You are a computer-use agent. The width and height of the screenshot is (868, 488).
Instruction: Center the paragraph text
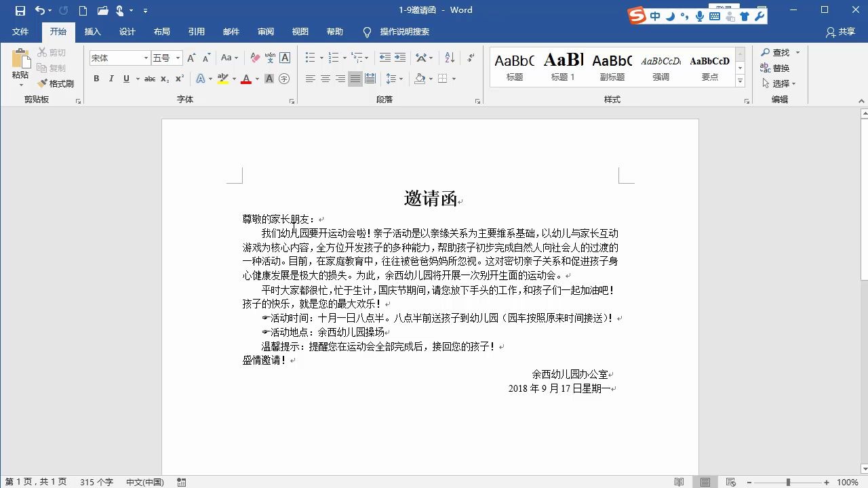click(x=325, y=79)
